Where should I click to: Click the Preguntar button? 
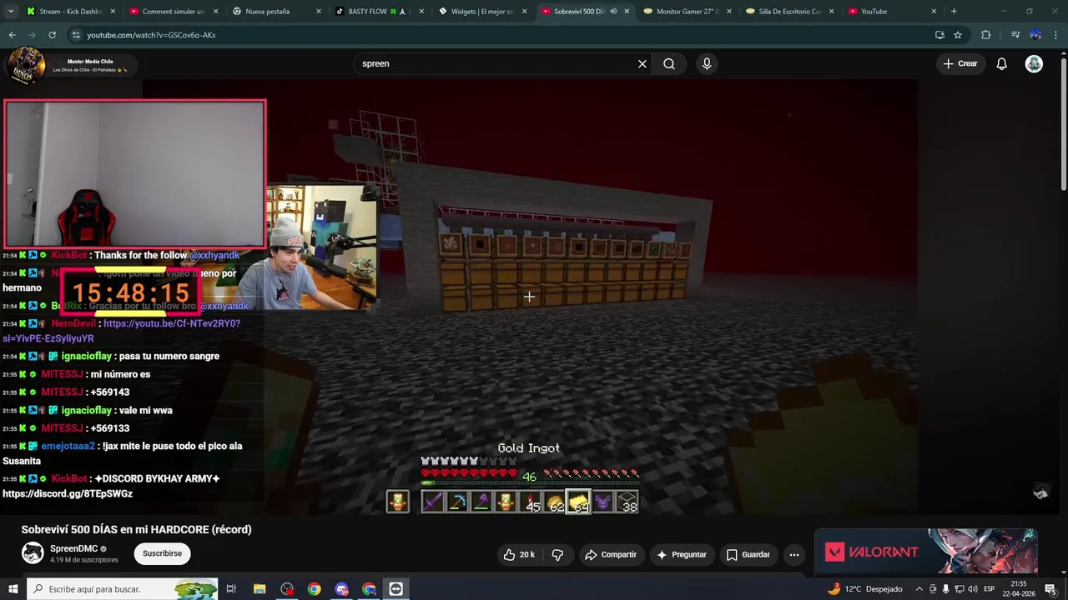[x=682, y=554]
